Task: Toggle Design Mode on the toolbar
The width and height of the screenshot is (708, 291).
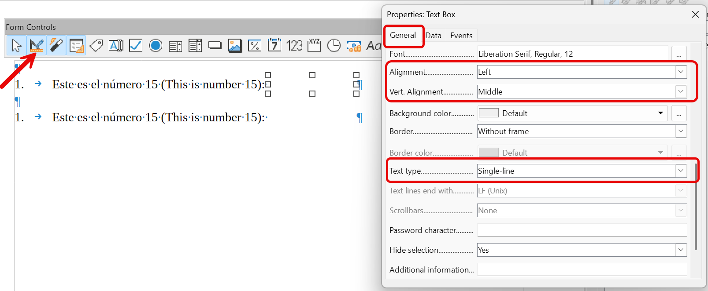Action: pyautogui.click(x=36, y=45)
